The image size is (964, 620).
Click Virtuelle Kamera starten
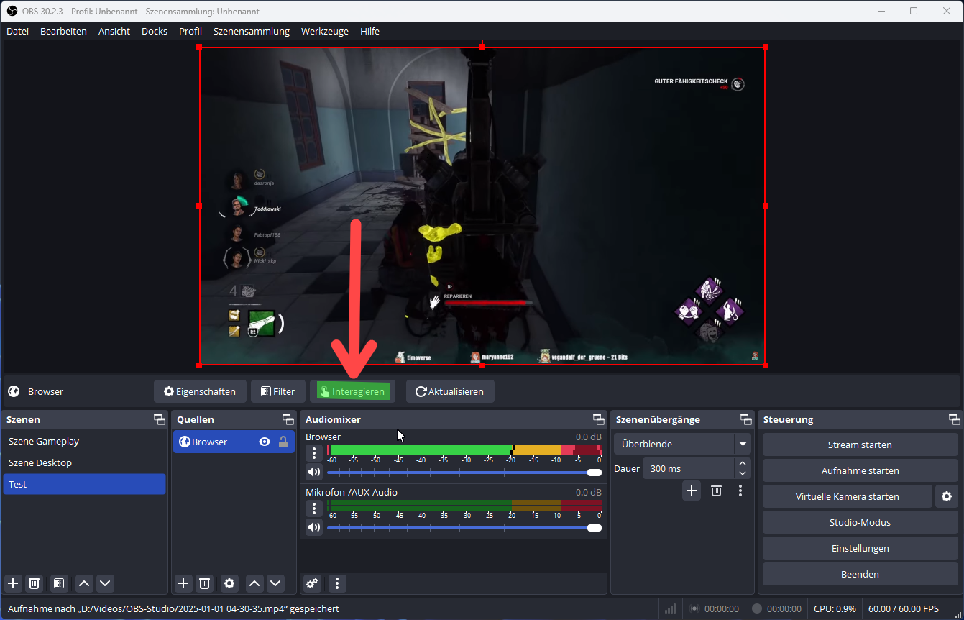(x=847, y=496)
